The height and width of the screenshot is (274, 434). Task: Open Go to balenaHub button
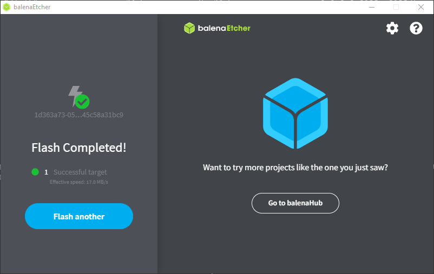[x=295, y=203]
